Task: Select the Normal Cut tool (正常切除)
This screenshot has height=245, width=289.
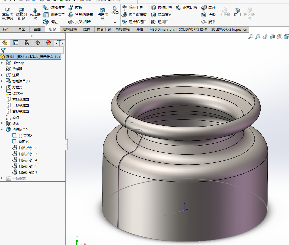Action: (186, 7)
